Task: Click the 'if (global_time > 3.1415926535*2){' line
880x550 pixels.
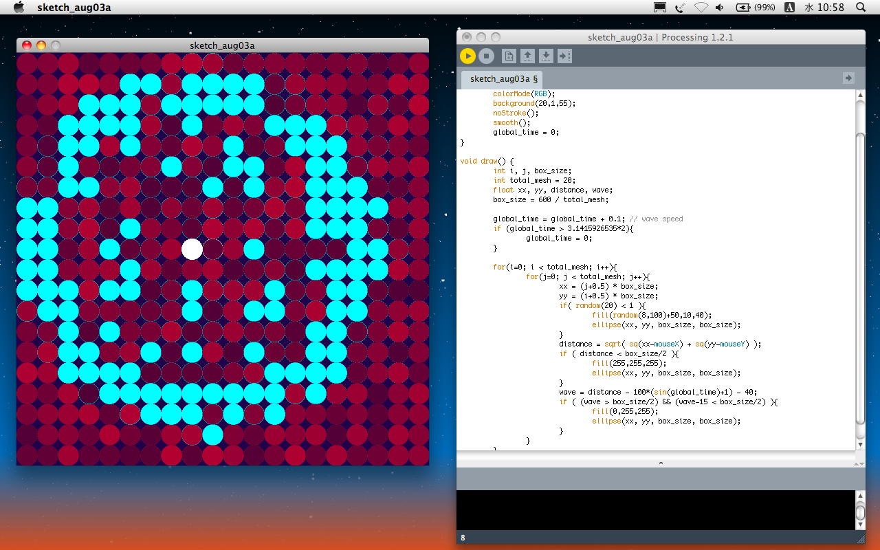Action: click(x=563, y=228)
